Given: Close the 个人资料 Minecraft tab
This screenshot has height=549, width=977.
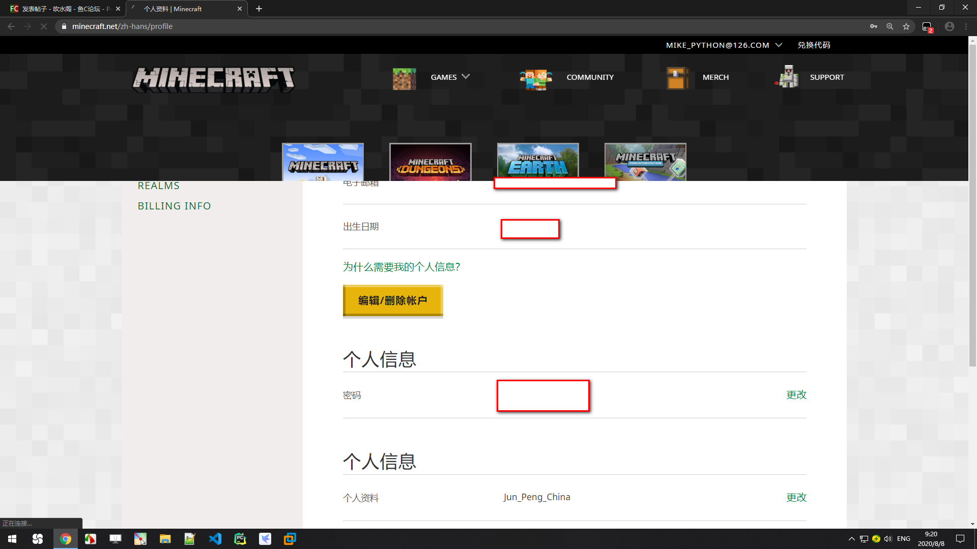Looking at the screenshot, I should tap(239, 9).
